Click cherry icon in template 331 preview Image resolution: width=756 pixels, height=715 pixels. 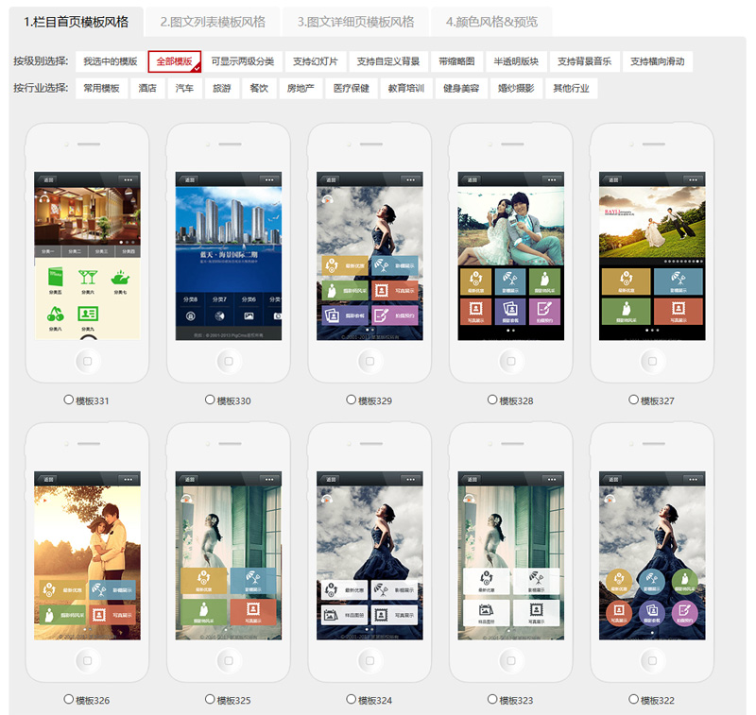(x=54, y=313)
